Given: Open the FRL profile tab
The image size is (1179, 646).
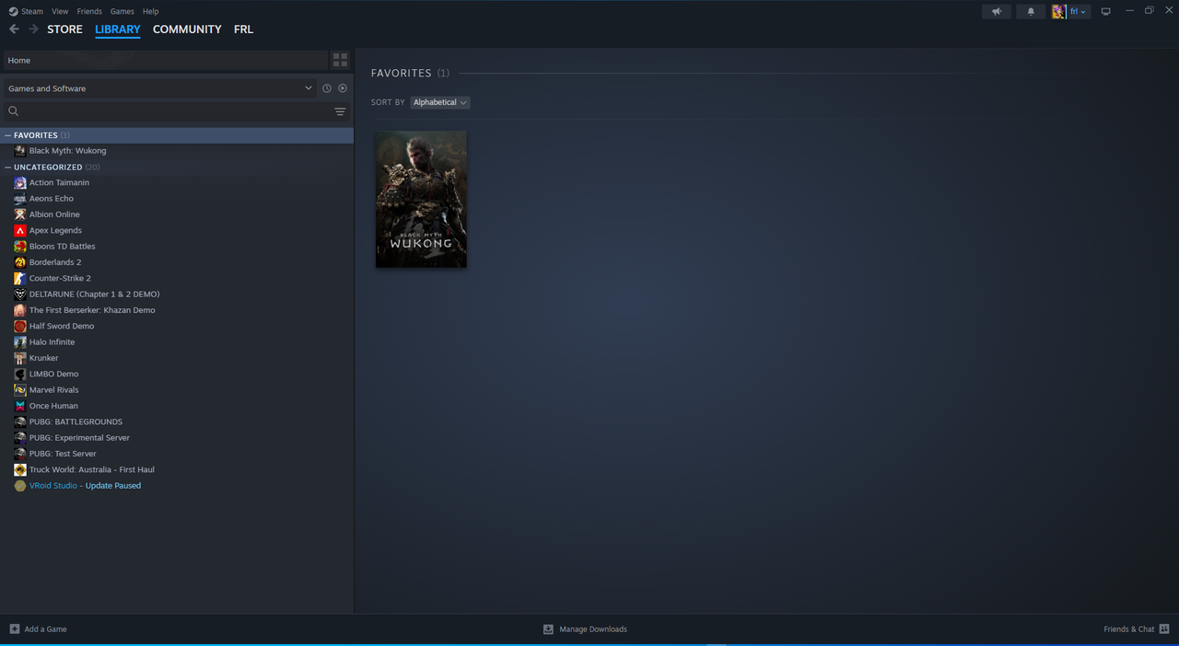Looking at the screenshot, I should click(x=243, y=29).
